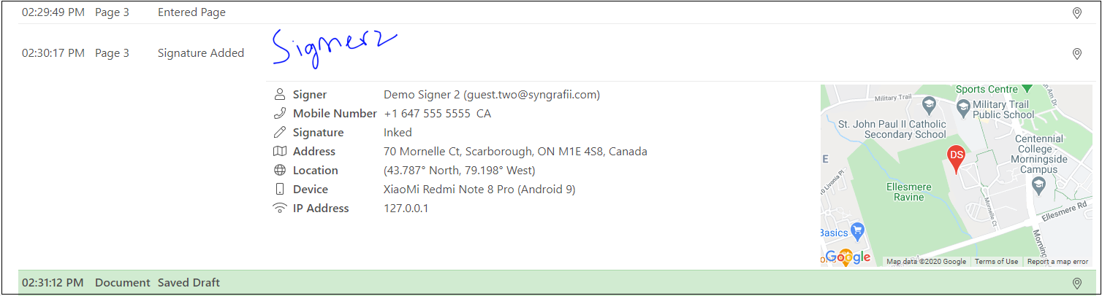Click the Device phone icon

click(279, 190)
